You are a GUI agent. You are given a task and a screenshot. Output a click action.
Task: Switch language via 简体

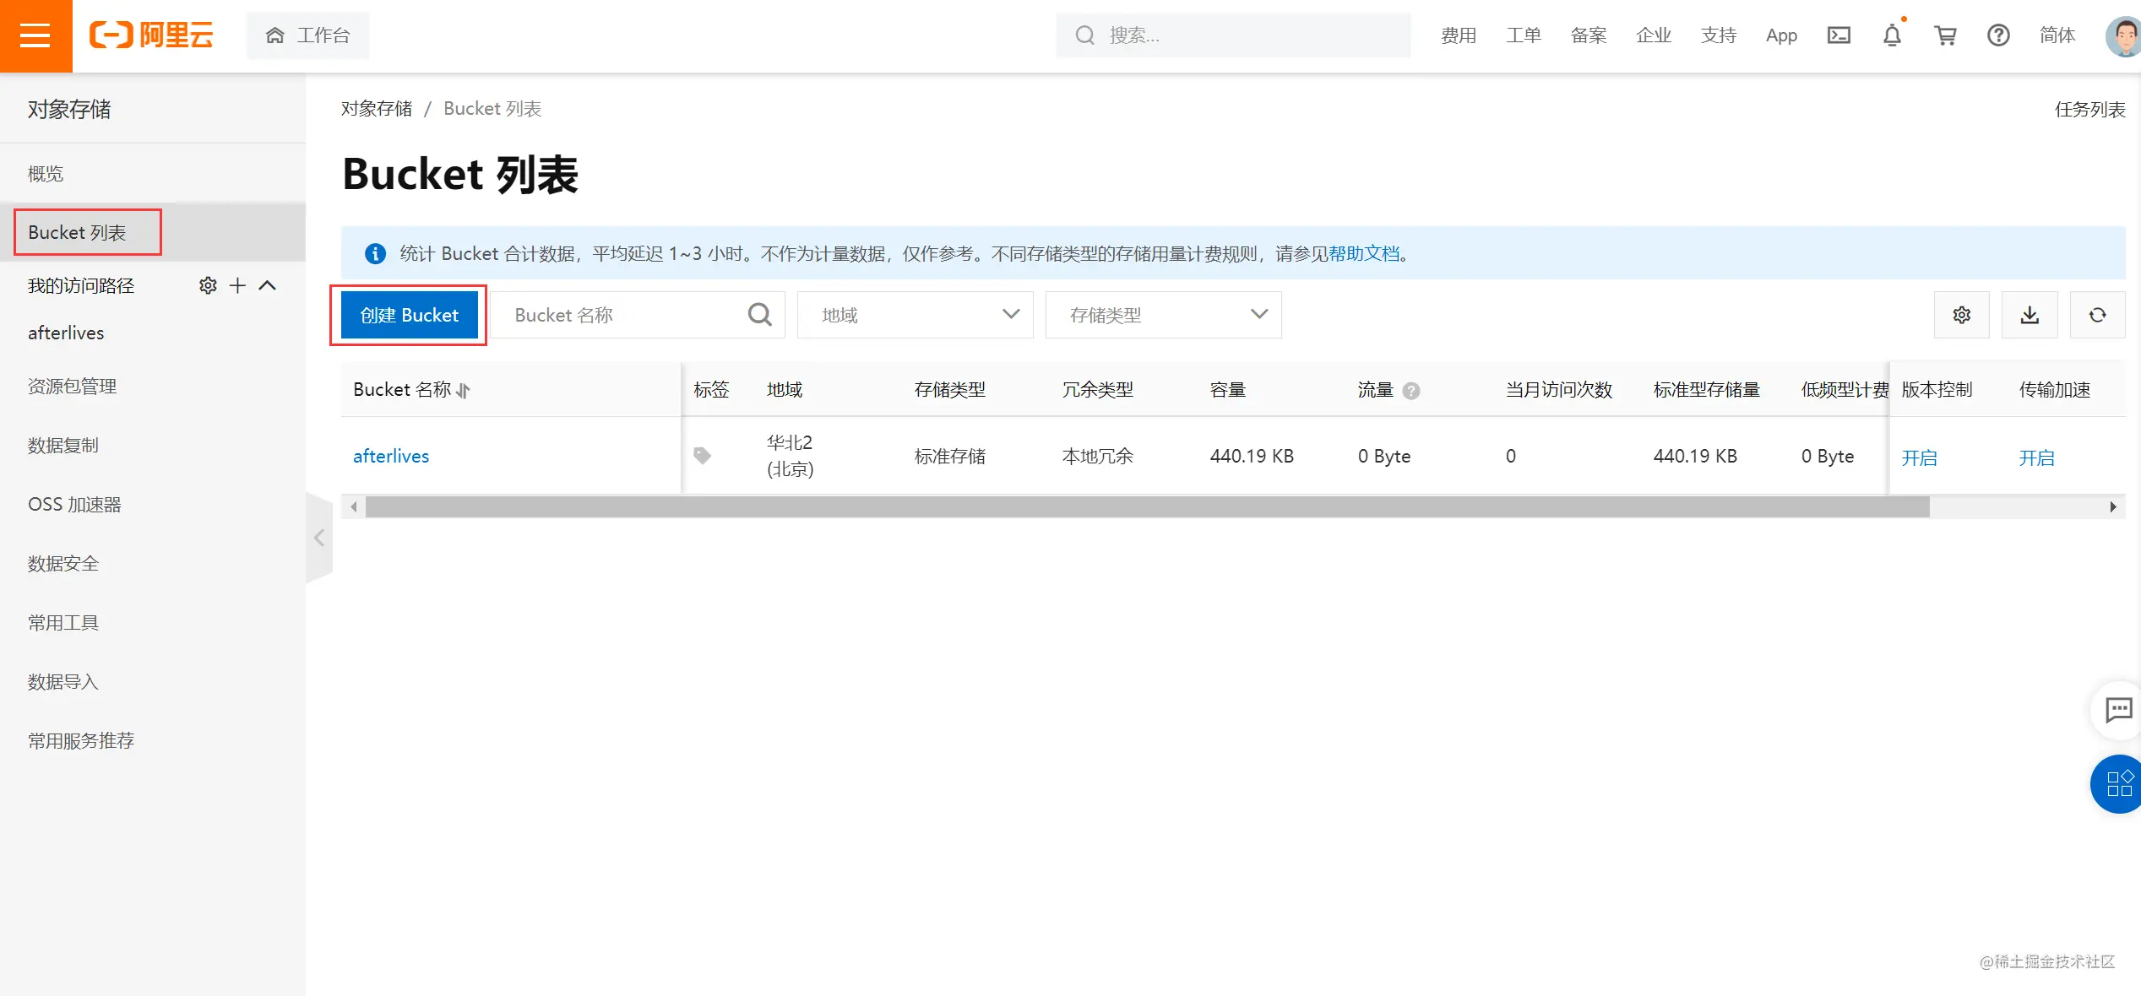[2057, 35]
